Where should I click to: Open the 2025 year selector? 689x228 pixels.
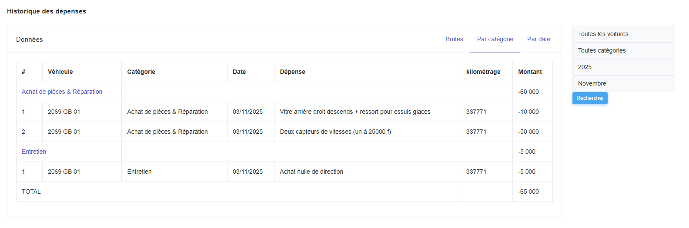pos(623,67)
